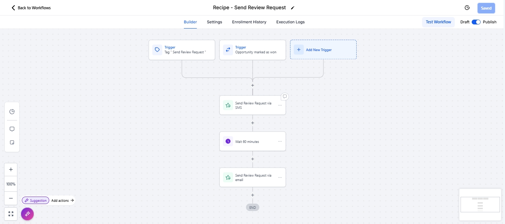Image resolution: width=505 pixels, height=224 pixels.
Task: Click the pencil icon to rename workflow
Action: pyautogui.click(x=293, y=8)
